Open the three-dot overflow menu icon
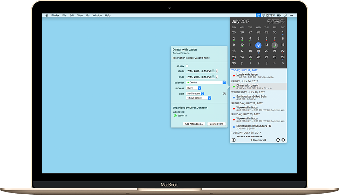Viewport: 339px width, 195px height. (x=291, y=15)
